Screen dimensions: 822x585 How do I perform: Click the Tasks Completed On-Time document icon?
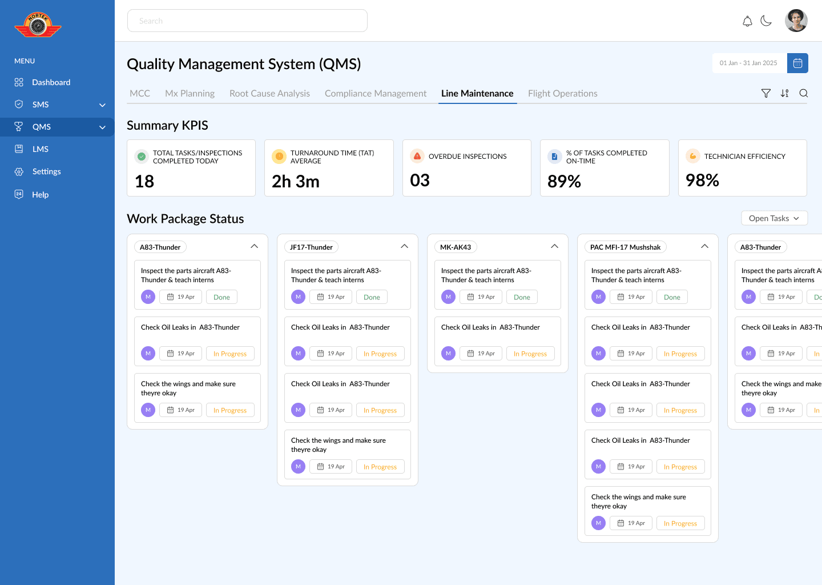(x=555, y=157)
